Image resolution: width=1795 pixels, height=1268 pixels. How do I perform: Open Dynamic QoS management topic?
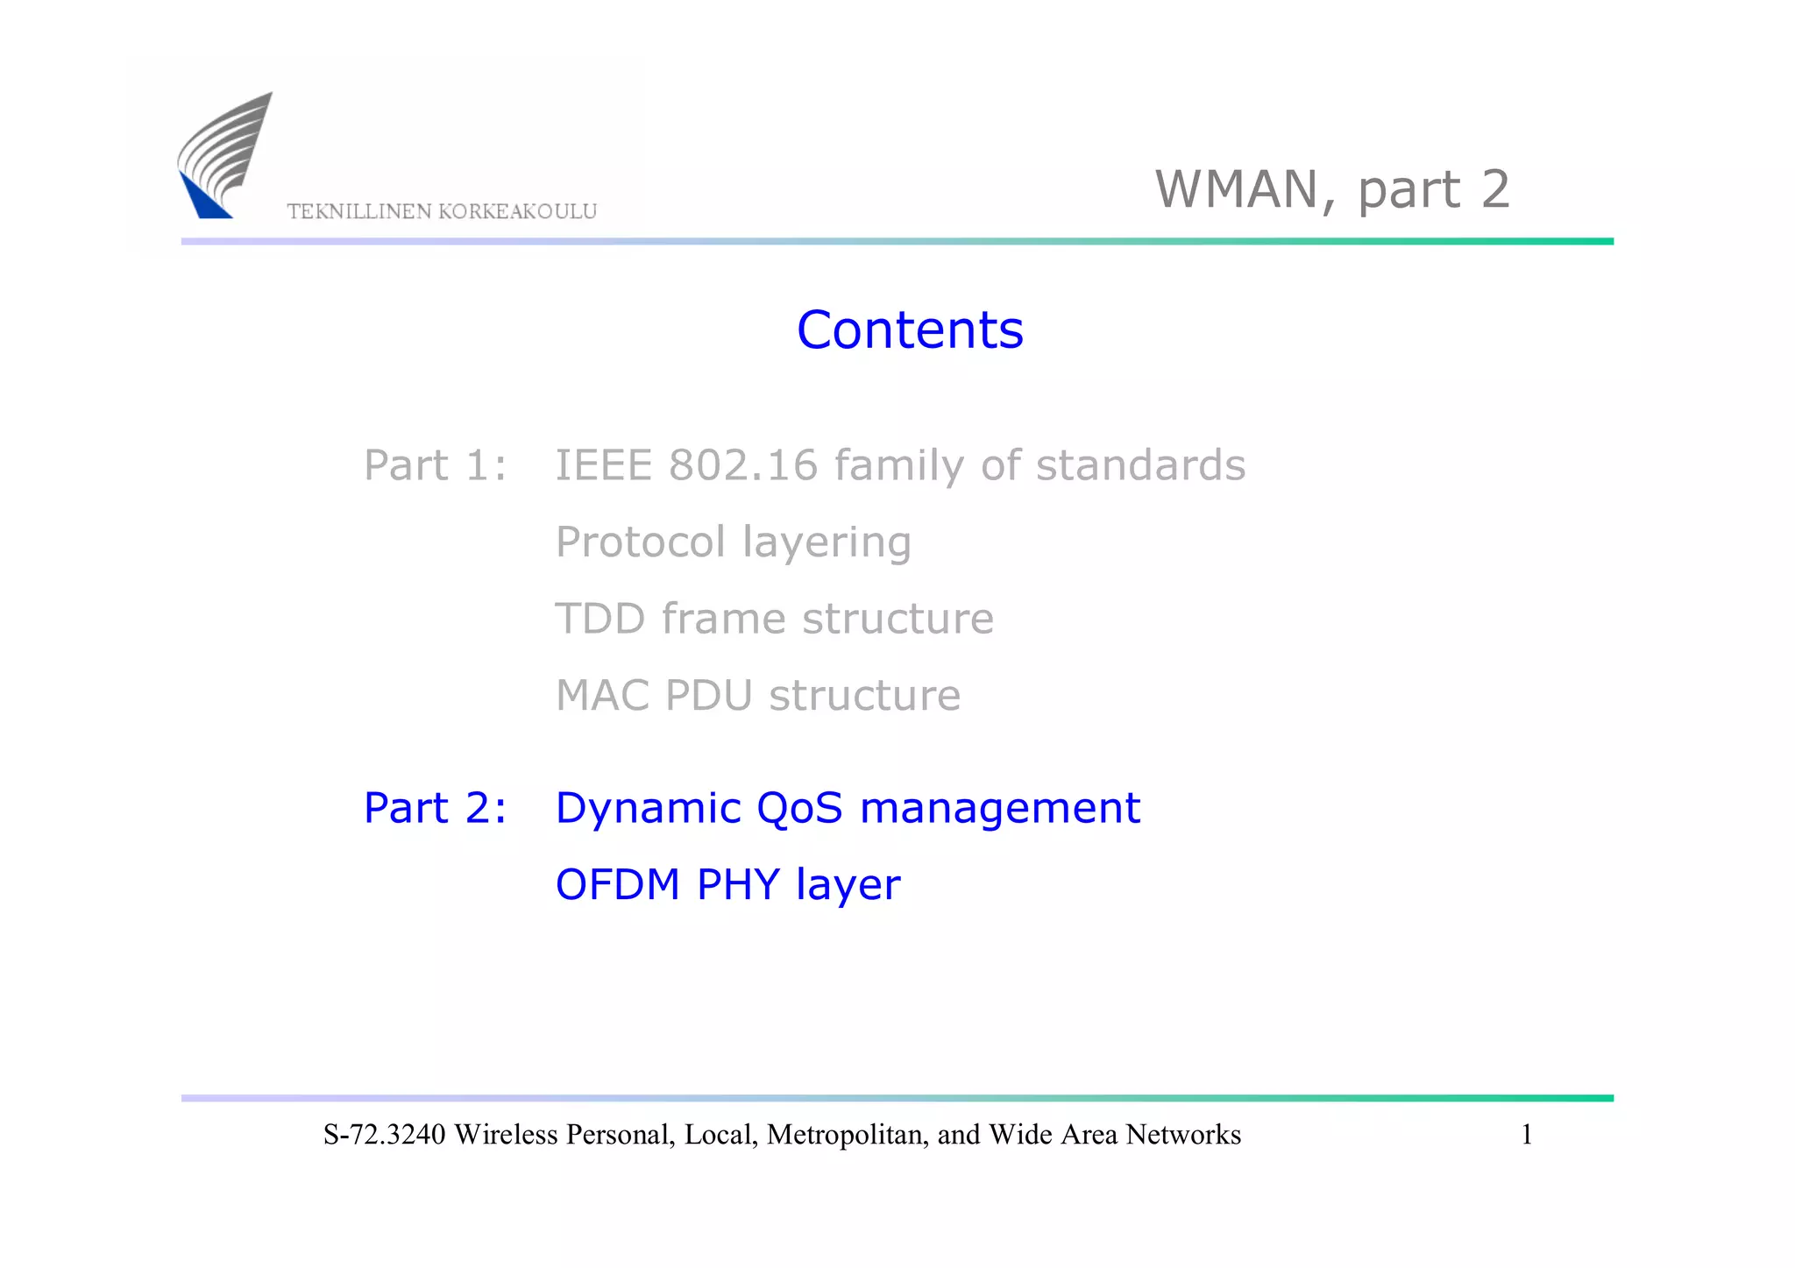coord(848,808)
